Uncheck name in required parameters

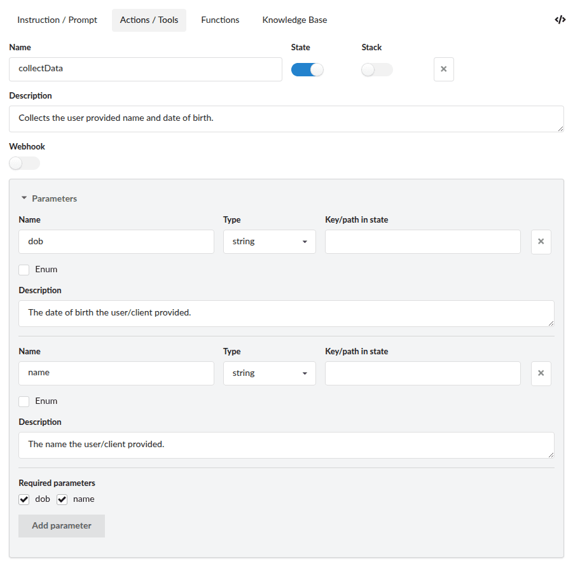[62, 499]
